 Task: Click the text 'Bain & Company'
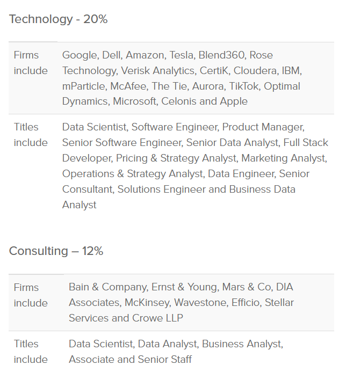[x=109, y=287]
